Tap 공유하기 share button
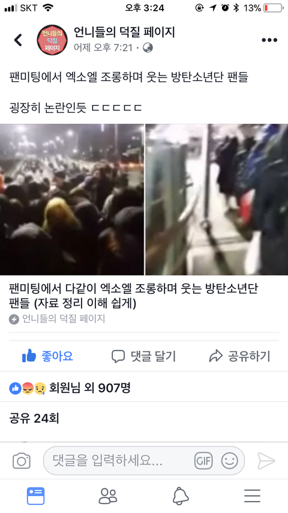Image resolution: width=288 pixels, height=513 pixels. pos(239,356)
